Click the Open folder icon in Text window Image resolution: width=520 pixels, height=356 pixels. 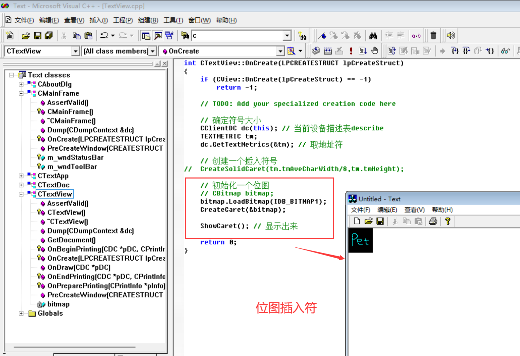(x=369, y=221)
